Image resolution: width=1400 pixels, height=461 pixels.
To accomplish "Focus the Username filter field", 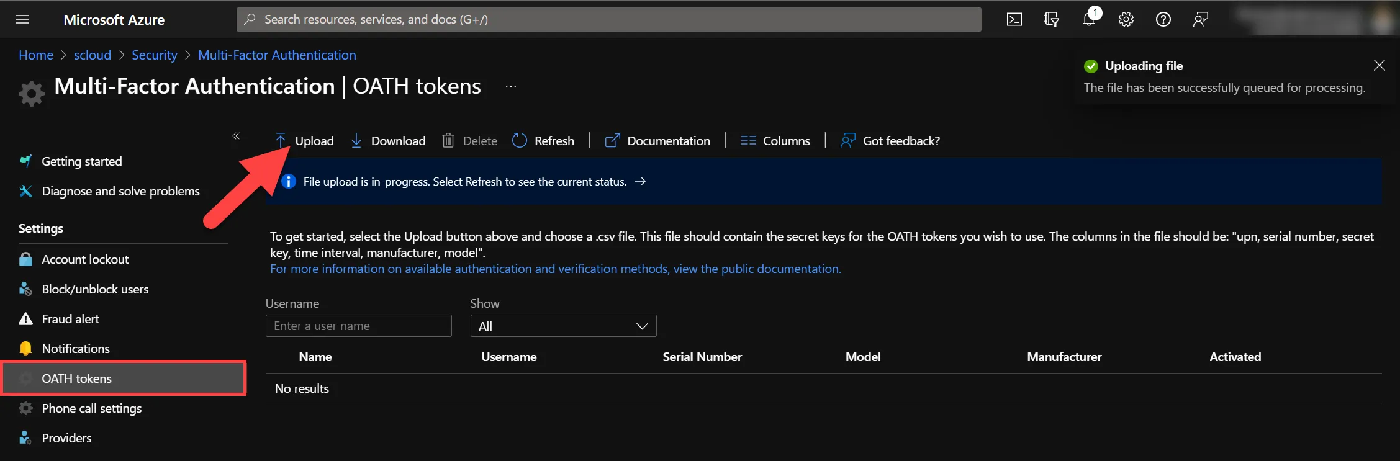I will click(359, 326).
